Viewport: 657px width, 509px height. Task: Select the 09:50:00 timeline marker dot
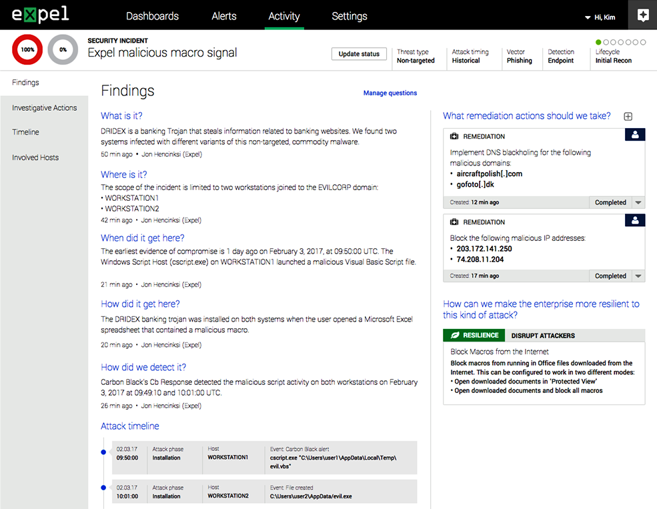(x=103, y=452)
